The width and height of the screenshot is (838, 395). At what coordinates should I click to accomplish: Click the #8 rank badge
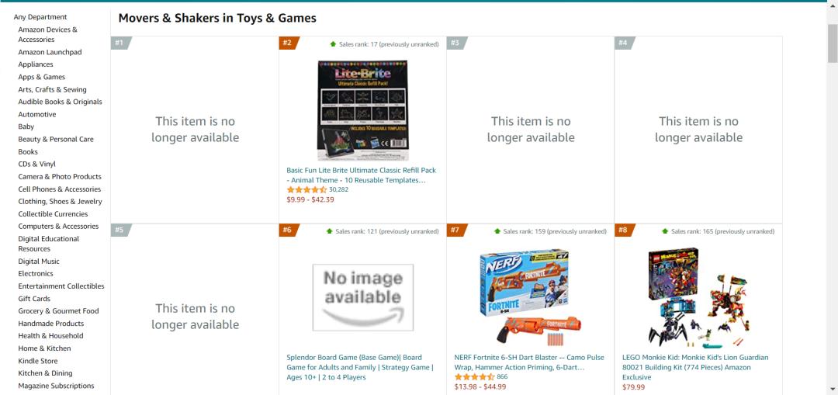coord(624,230)
